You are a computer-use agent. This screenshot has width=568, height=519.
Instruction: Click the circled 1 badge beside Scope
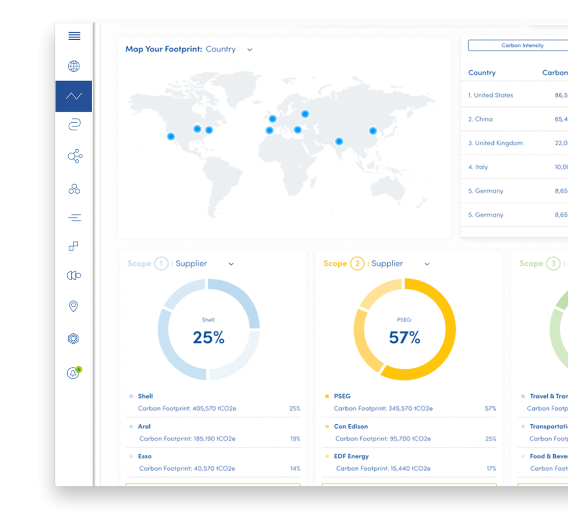coord(161,264)
